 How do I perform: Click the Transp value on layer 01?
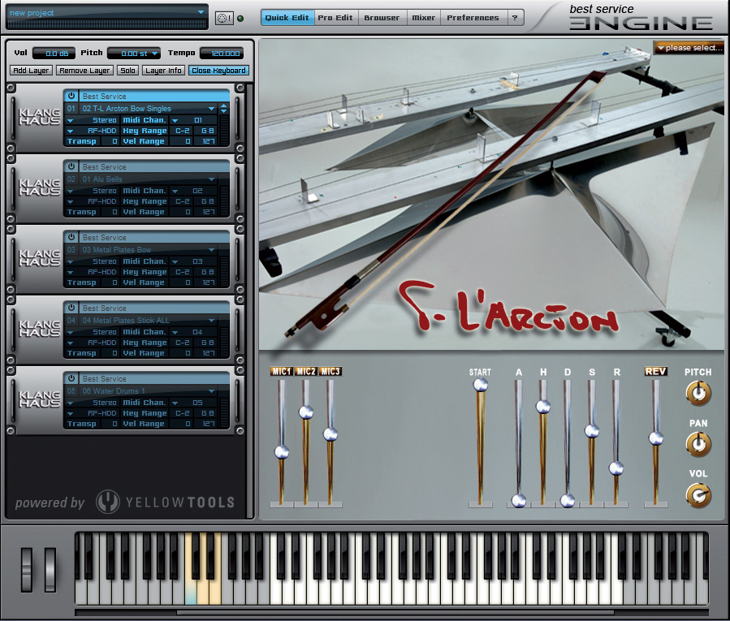110,141
